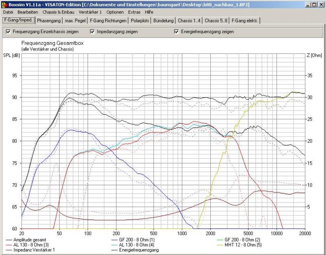Open the Polarplots tab
Viewport: 326px width, 255px height.
click(140, 21)
